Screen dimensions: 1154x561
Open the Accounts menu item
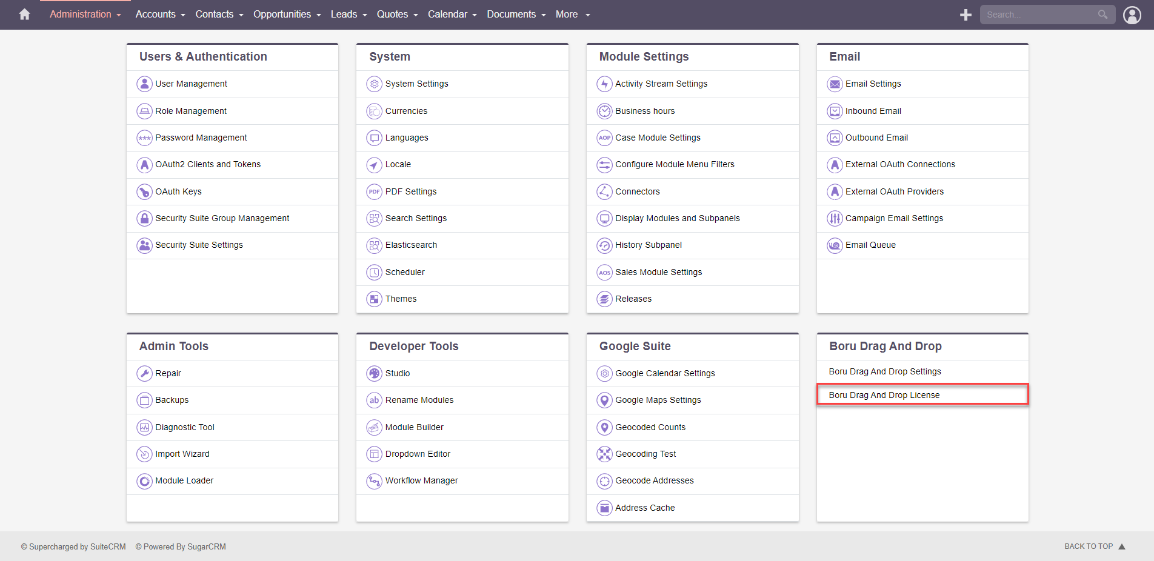point(155,14)
